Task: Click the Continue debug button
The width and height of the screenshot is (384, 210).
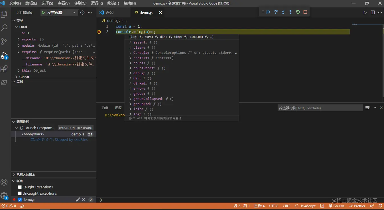Action: point(268,12)
